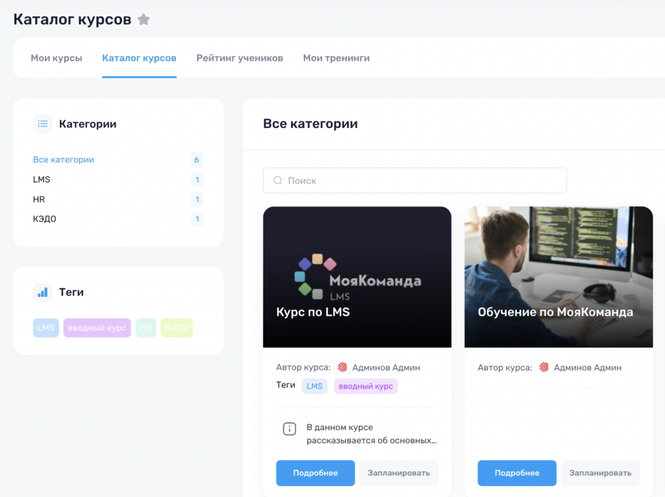Image resolution: width=665 pixels, height=497 pixels.
Task: Click Запланировать on the Курс по LMS card
Action: (x=399, y=473)
